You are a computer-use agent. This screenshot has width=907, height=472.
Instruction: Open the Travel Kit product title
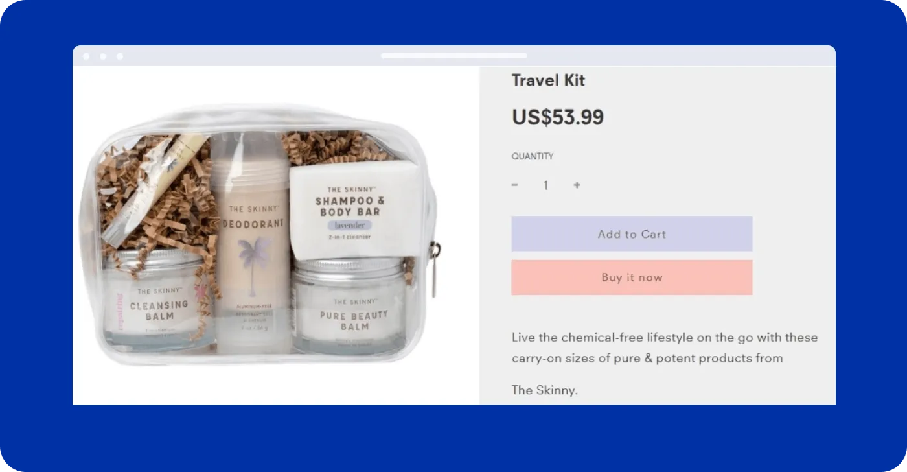tap(548, 80)
